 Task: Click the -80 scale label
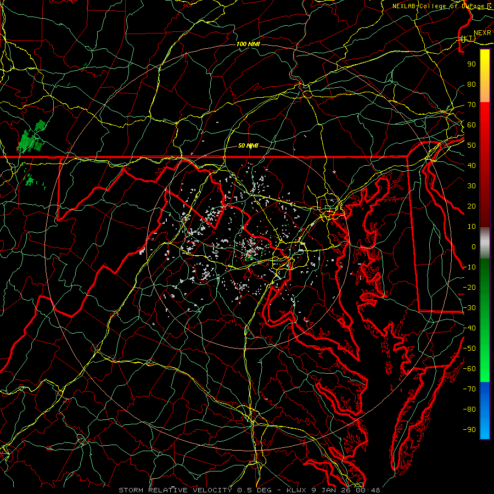469,409
